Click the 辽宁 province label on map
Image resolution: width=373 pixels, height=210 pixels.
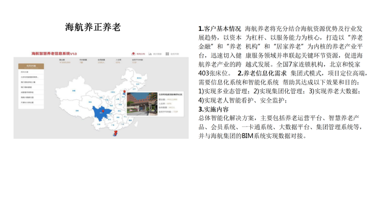[x=134, y=89]
